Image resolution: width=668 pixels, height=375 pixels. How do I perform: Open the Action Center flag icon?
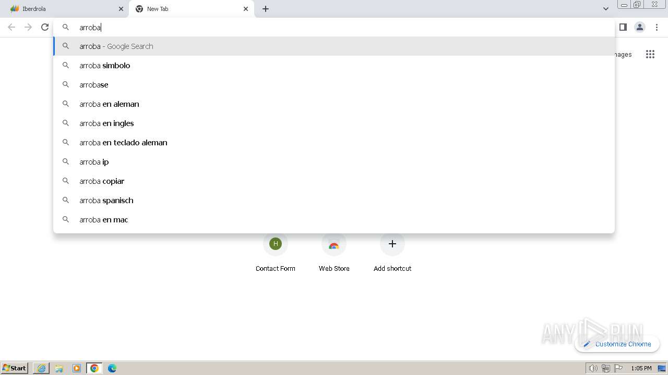[618, 368]
